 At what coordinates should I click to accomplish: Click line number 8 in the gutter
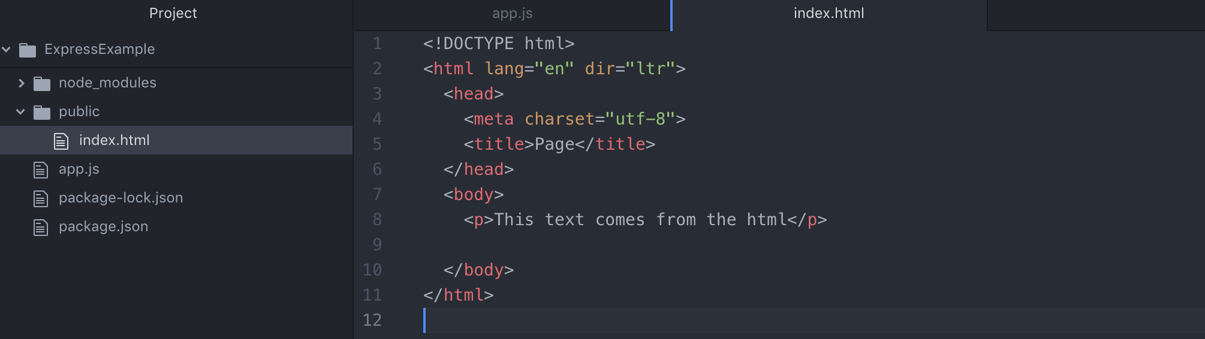[x=377, y=220]
